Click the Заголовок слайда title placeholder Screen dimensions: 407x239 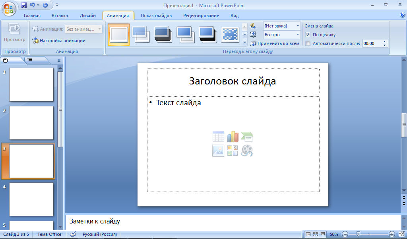point(233,81)
